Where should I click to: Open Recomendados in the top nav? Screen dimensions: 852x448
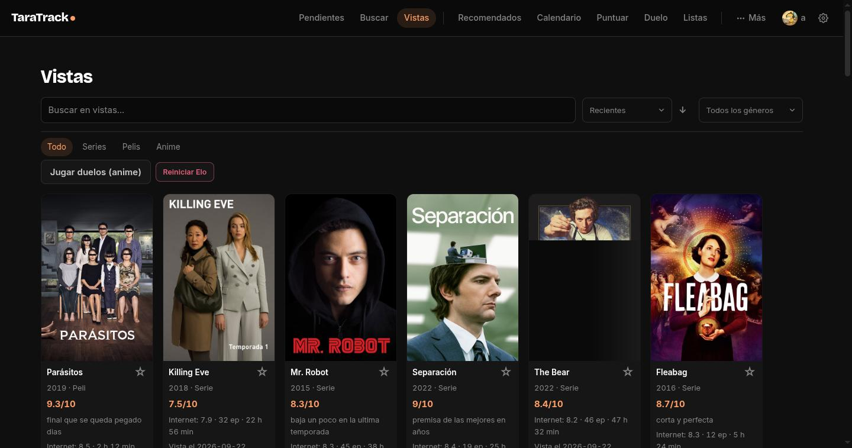(489, 18)
